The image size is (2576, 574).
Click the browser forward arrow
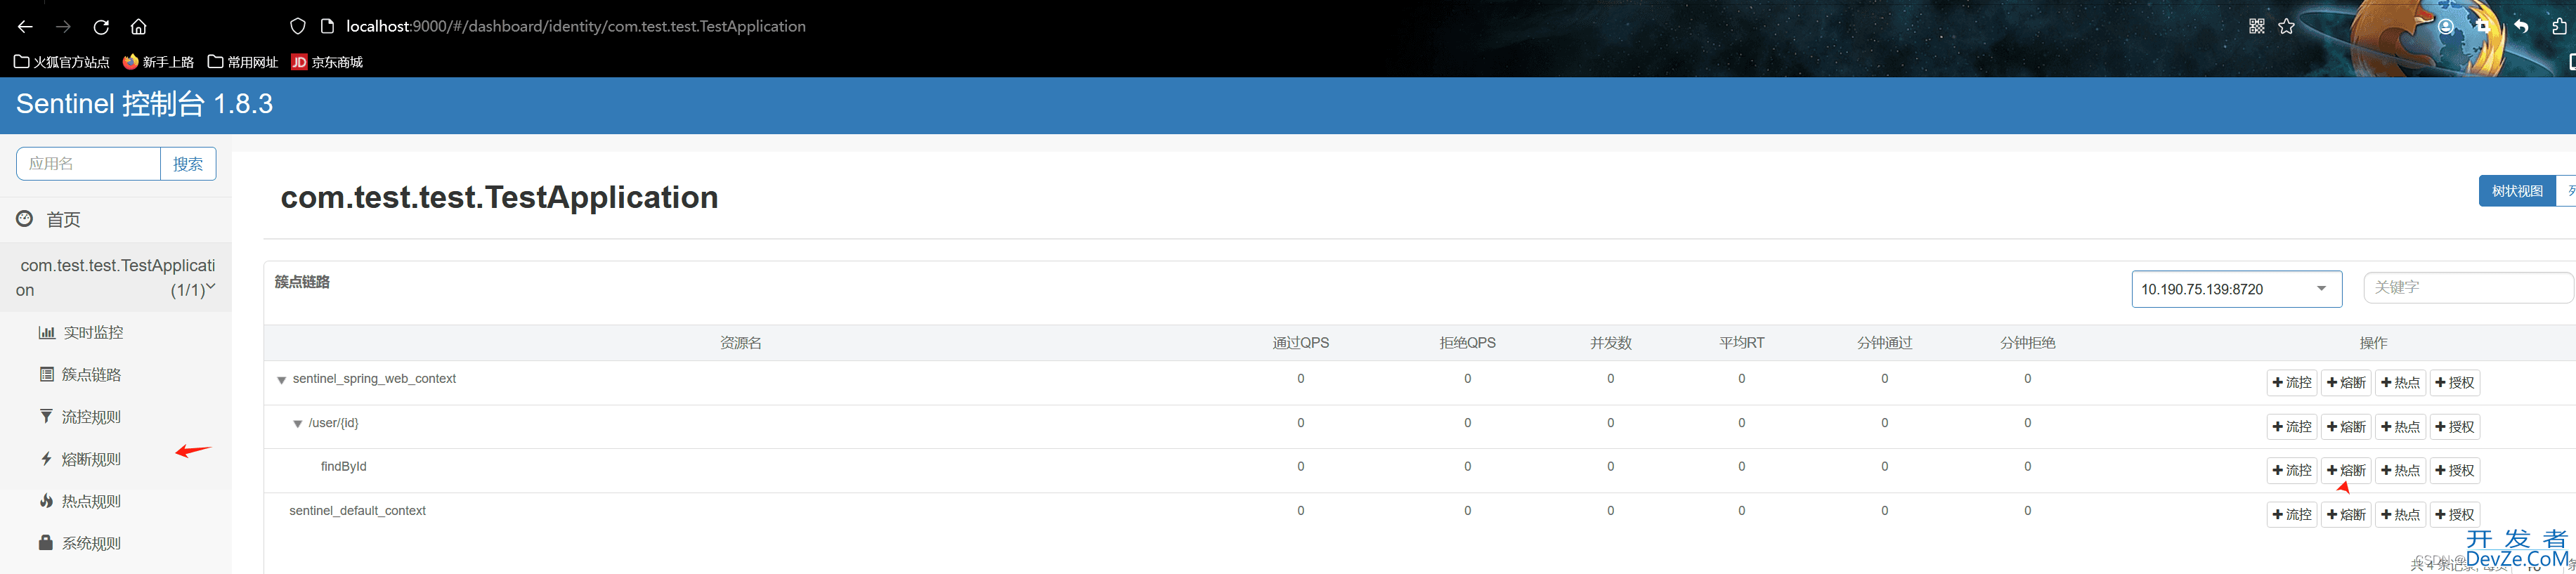(x=63, y=27)
